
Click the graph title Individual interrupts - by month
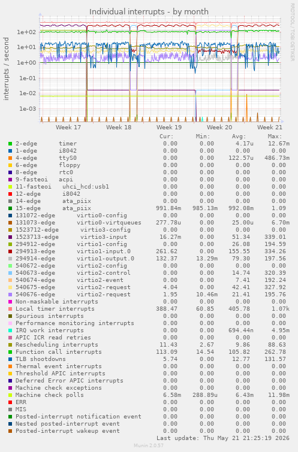pos(149,12)
